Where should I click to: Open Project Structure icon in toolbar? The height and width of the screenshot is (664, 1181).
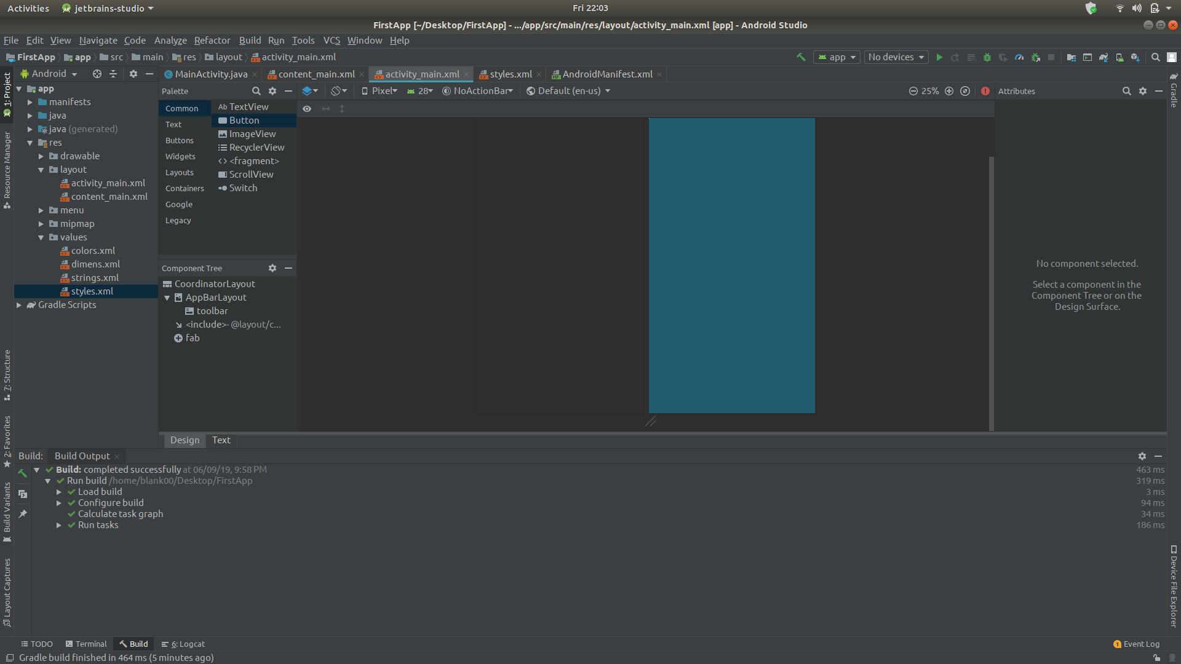(1072, 57)
